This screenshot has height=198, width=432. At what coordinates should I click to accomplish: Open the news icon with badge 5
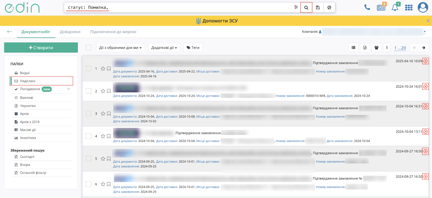tap(381, 7)
